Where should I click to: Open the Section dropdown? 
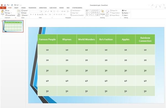click(25, 15)
